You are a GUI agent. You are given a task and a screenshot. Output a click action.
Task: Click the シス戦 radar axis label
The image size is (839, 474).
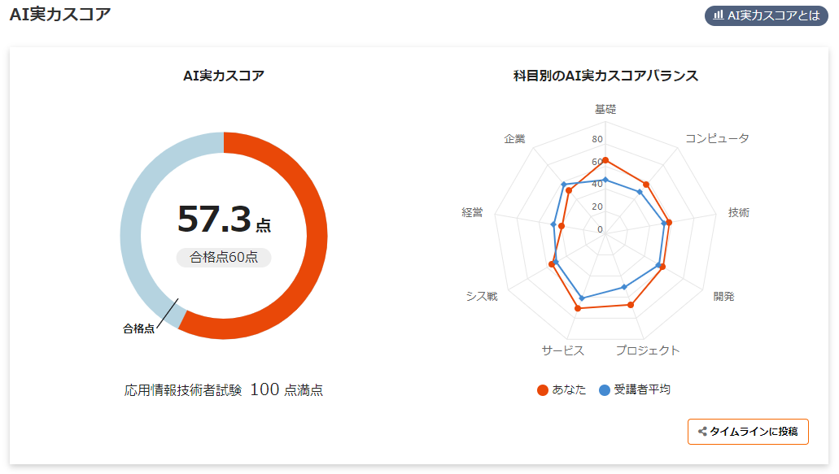(482, 296)
